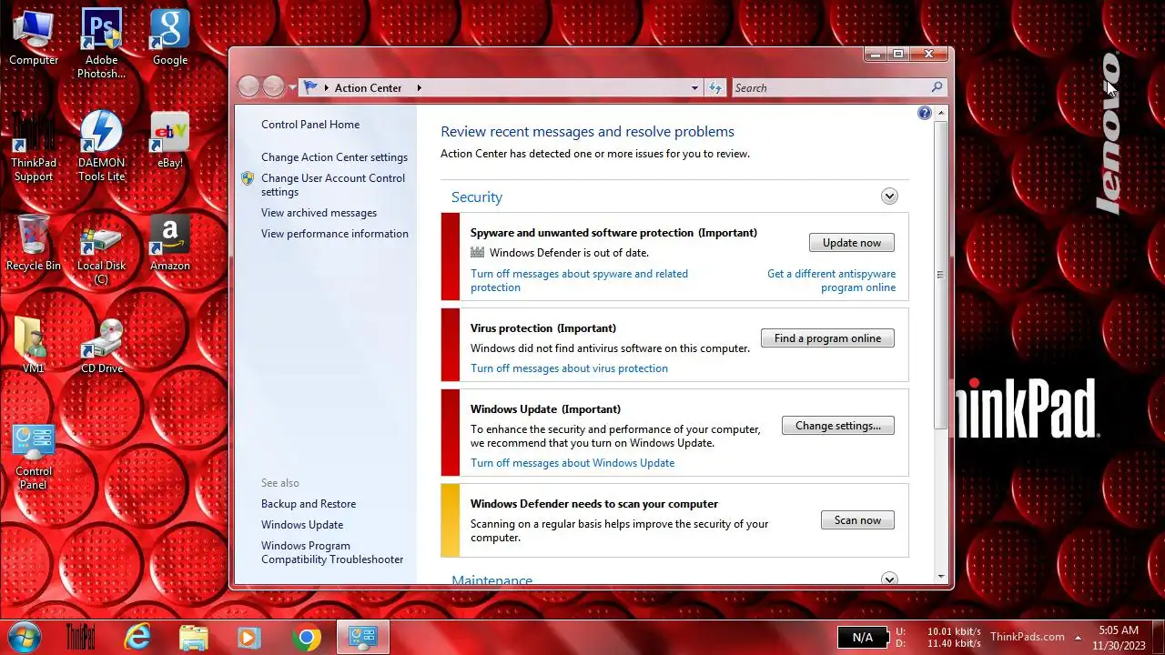The width and height of the screenshot is (1165, 655).
Task: Select the CD Drive desktop icon
Action: coord(101,346)
